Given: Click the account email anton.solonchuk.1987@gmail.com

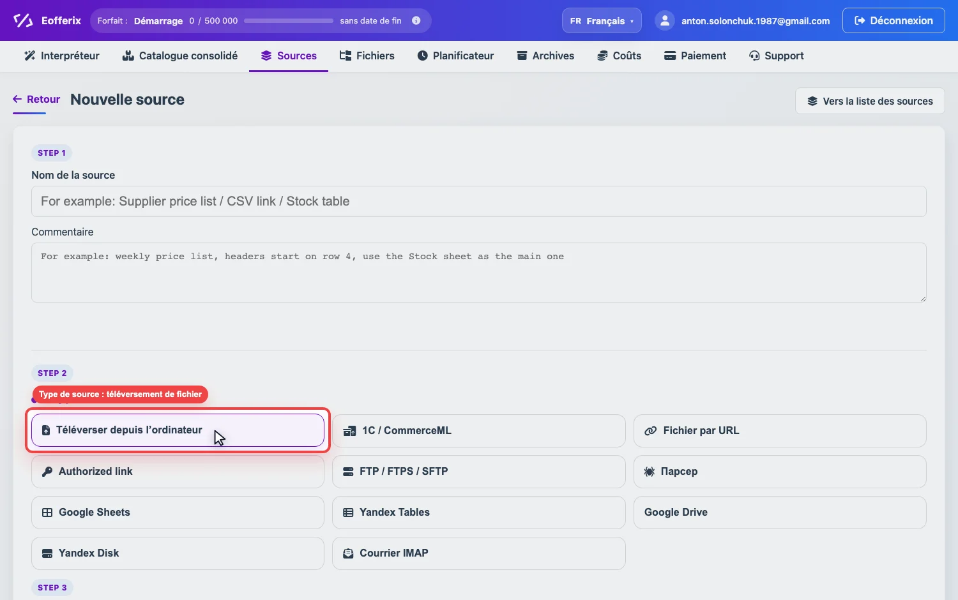Looking at the screenshot, I should pos(756,20).
